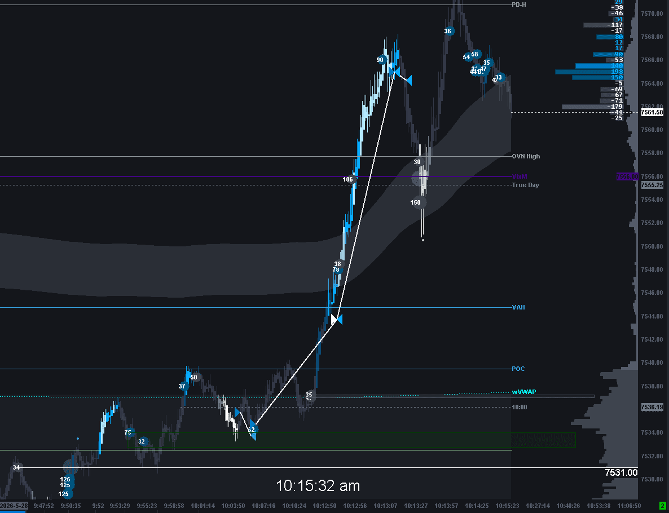Screen dimensions: 669x513
Task: Select the 7555.25 price tag
Action: coord(653,185)
